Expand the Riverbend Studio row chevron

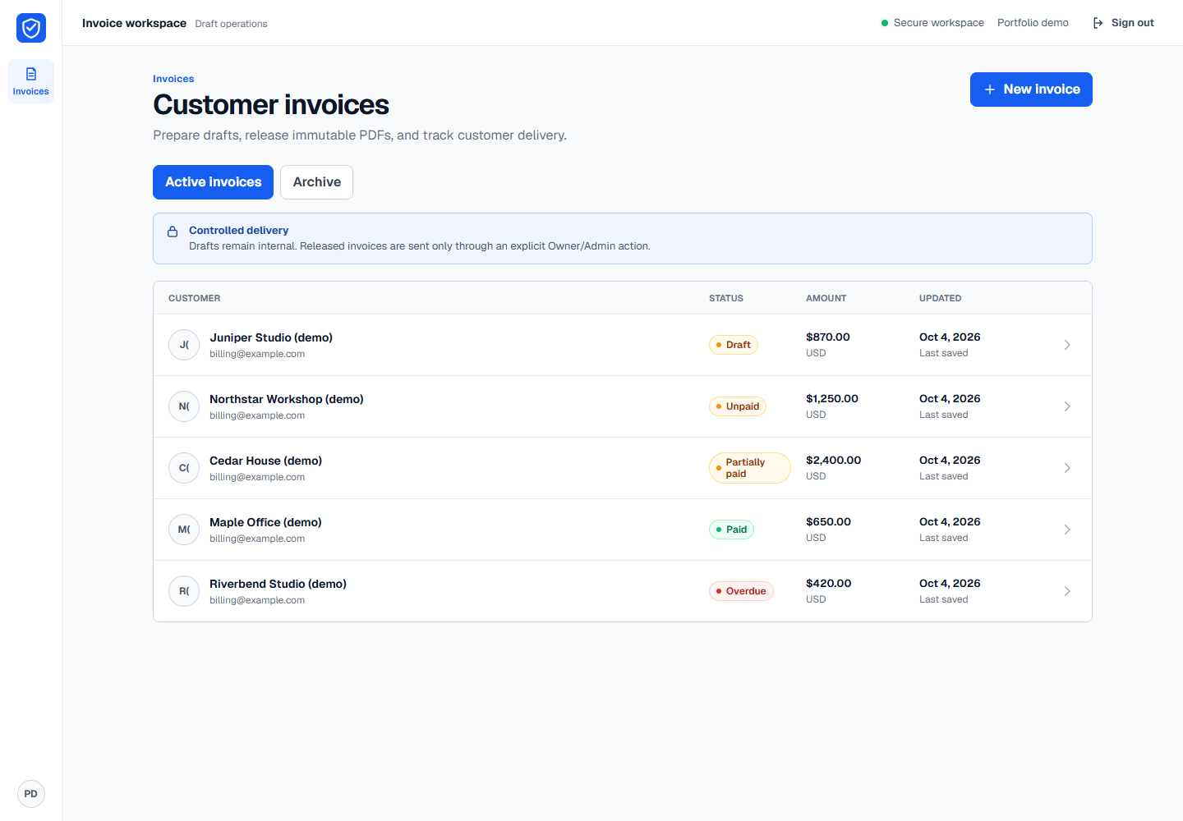pos(1067,591)
